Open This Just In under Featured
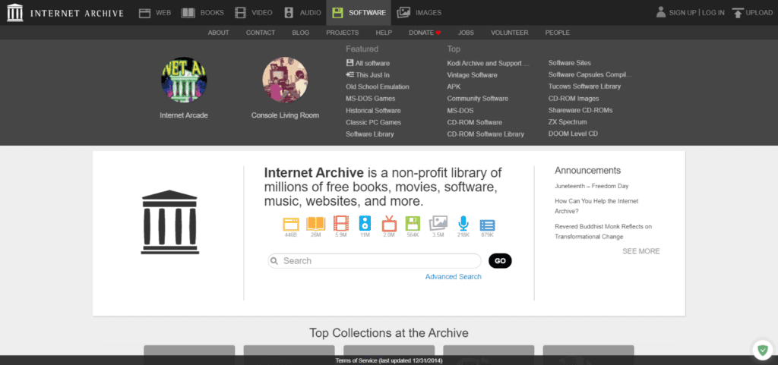The image size is (778, 365). 368,75
